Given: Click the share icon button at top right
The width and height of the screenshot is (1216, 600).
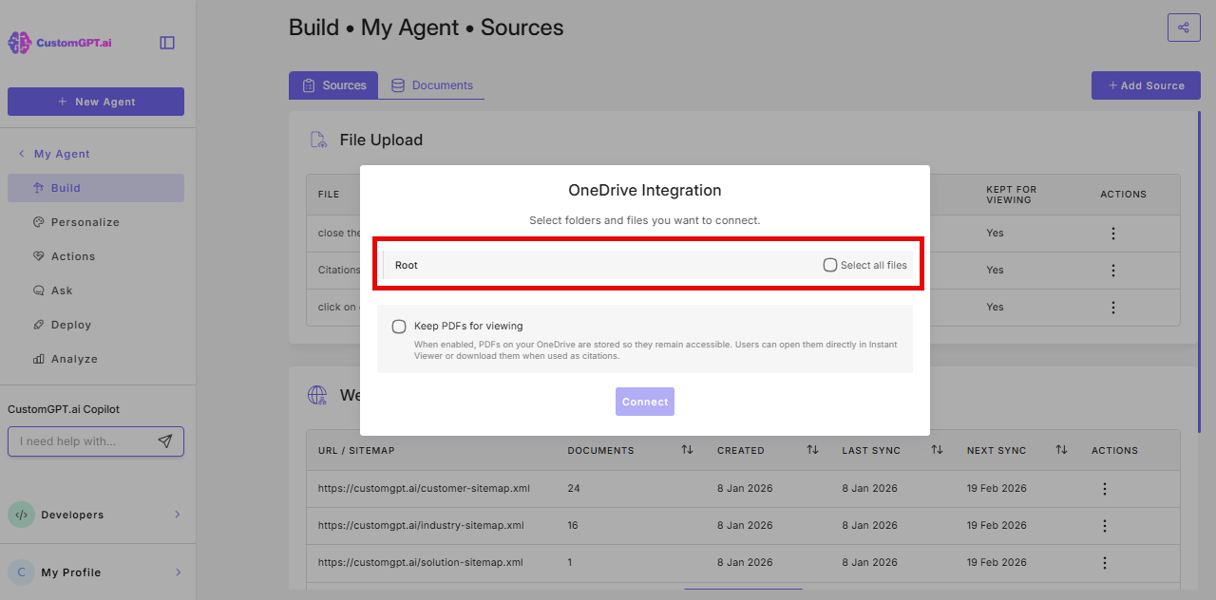Looking at the screenshot, I should (x=1184, y=28).
